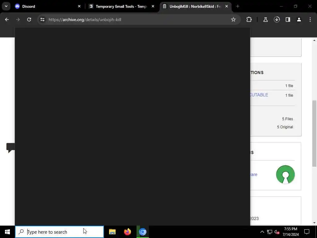Reload the archive.org page

pyautogui.click(x=29, y=20)
